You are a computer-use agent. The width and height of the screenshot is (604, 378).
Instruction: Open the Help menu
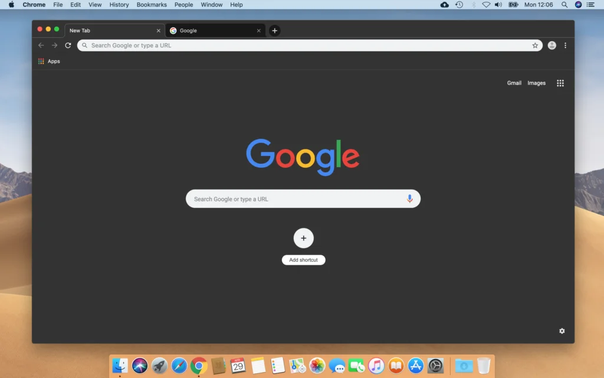[237, 5]
